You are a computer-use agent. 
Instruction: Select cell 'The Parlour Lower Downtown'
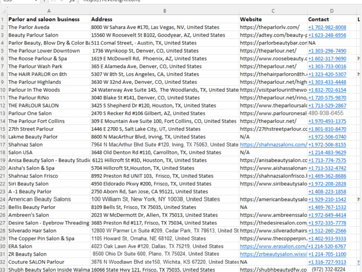[x=49, y=51]
